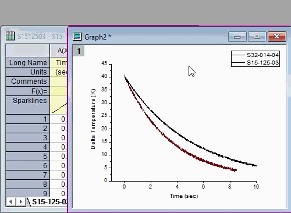The height and width of the screenshot is (213, 291).
Task: Click the Y axis tick label 20
Action: pyautogui.click(x=104, y=129)
